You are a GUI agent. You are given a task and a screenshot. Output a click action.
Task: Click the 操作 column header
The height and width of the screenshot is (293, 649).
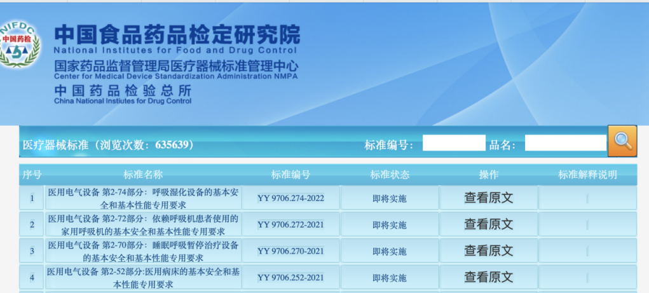coord(488,175)
